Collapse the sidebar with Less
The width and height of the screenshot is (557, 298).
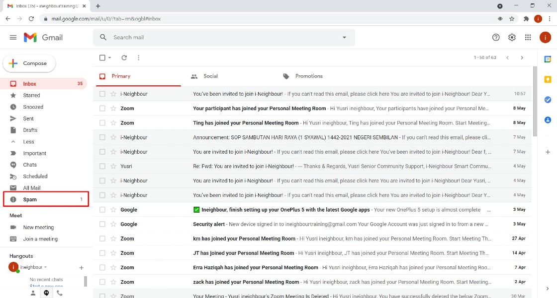click(28, 142)
